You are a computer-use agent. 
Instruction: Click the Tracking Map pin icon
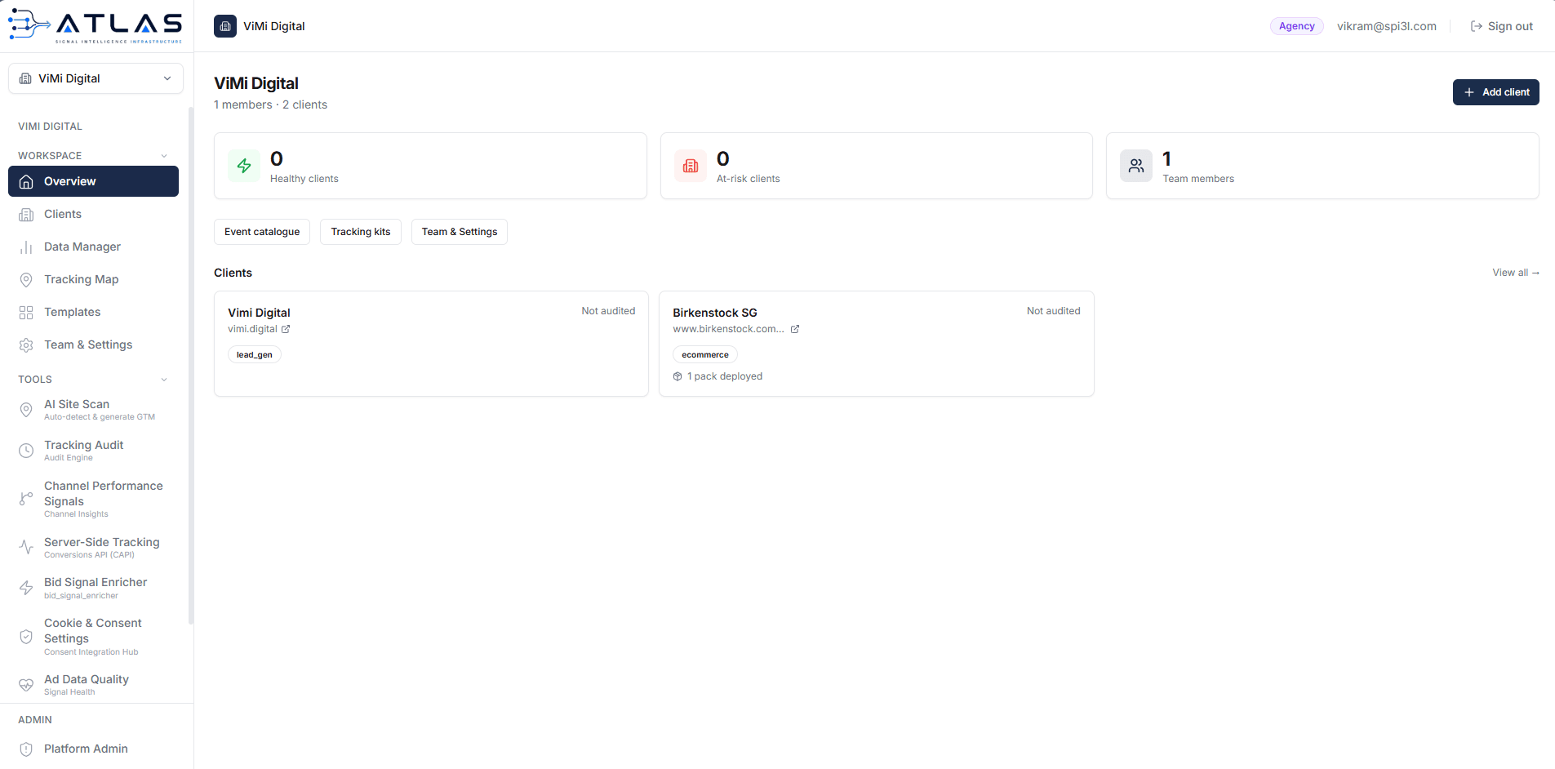[x=26, y=279]
